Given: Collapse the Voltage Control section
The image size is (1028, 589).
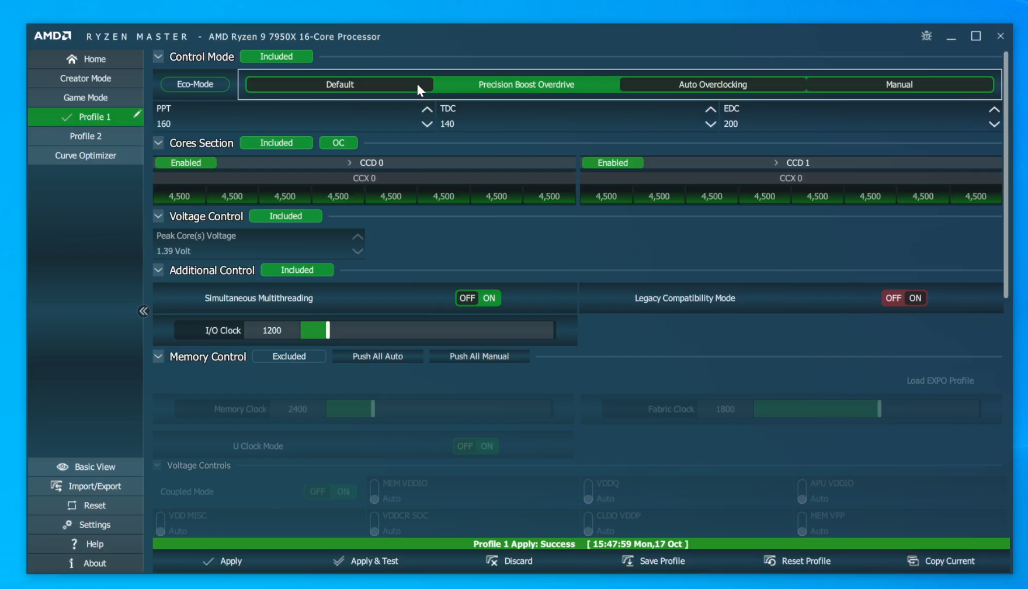Looking at the screenshot, I should (x=158, y=216).
